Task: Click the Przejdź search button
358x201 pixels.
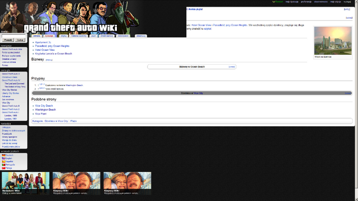Action: pyautogui.click(x=8, y=40)
